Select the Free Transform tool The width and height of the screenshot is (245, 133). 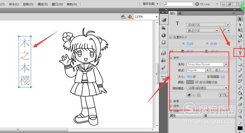(240, 30)
